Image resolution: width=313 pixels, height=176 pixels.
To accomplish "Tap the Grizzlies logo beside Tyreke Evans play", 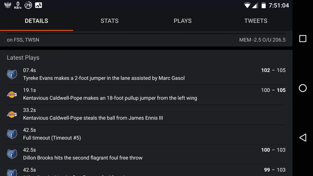I will click(12, 74).
